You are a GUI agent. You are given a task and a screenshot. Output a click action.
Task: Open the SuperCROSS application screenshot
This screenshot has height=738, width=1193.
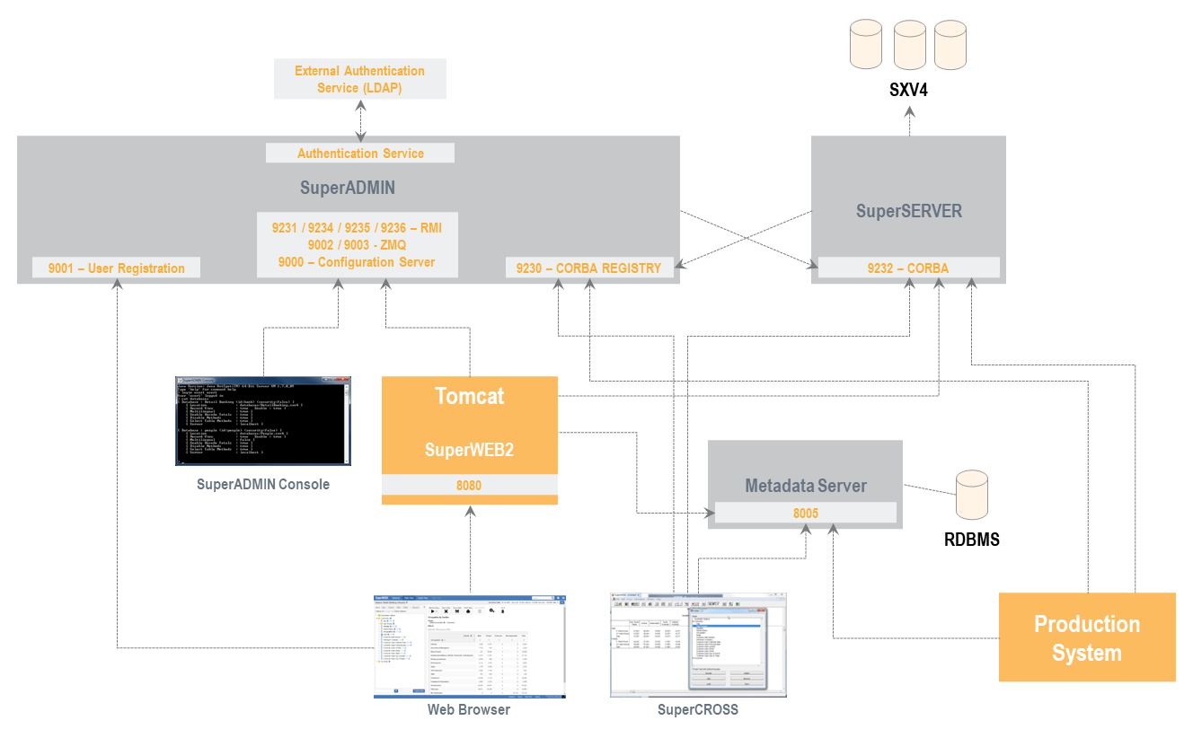698,645
